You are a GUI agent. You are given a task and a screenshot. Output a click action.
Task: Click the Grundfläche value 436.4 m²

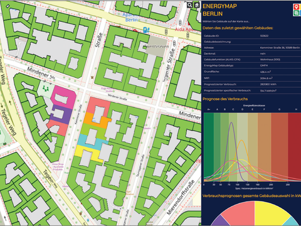(x=265, y=72)
